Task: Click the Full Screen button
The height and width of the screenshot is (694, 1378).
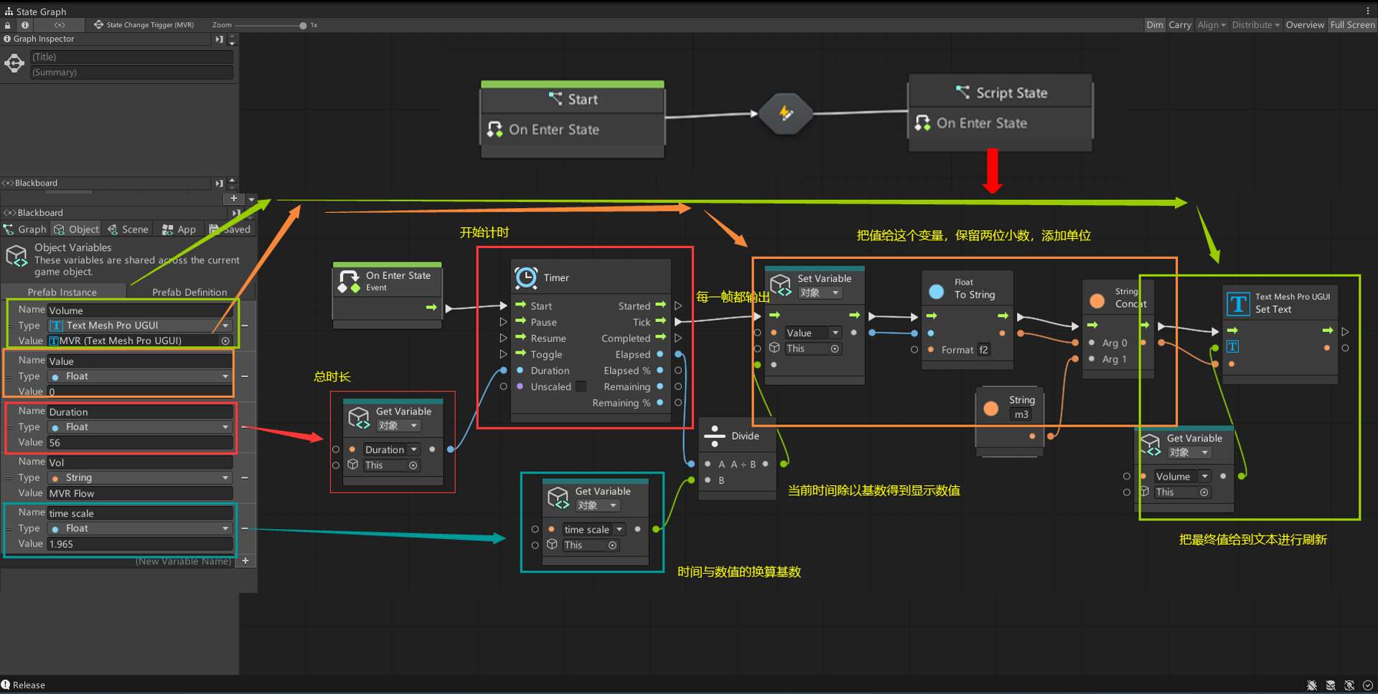Action: click(1352, 25)
